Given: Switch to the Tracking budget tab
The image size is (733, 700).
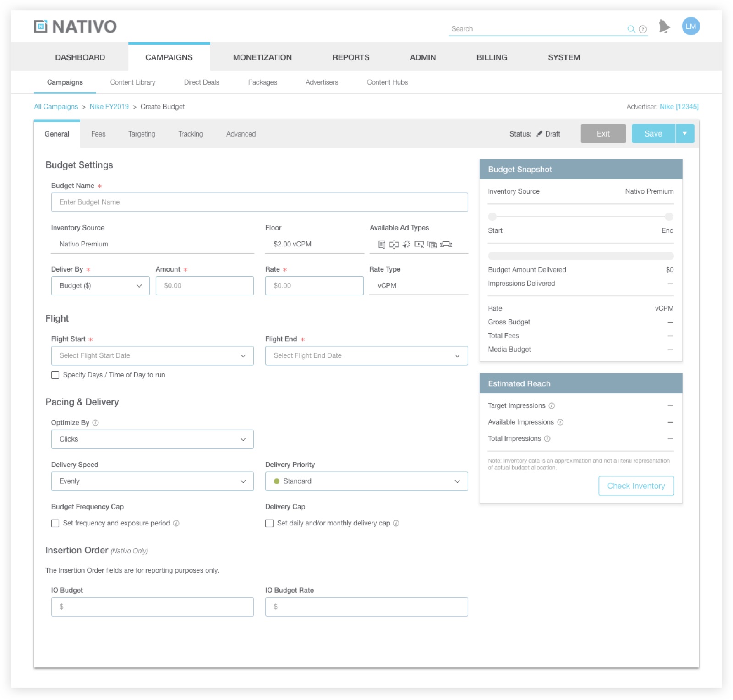Looking at the screenshot, I should click(x=191, y=134).
